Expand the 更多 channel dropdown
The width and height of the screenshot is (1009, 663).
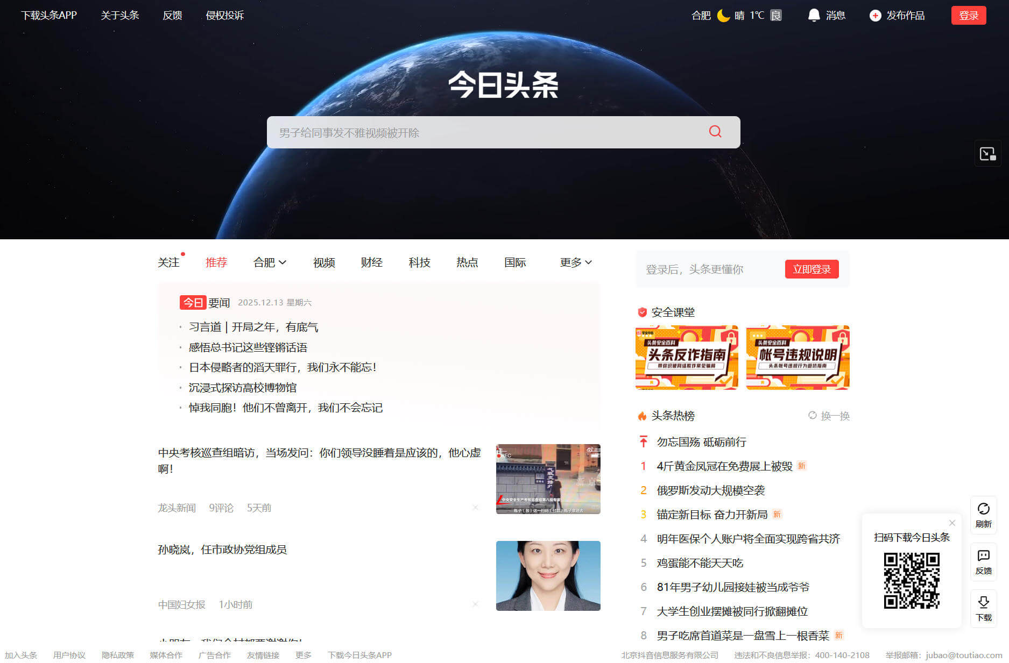575,262
